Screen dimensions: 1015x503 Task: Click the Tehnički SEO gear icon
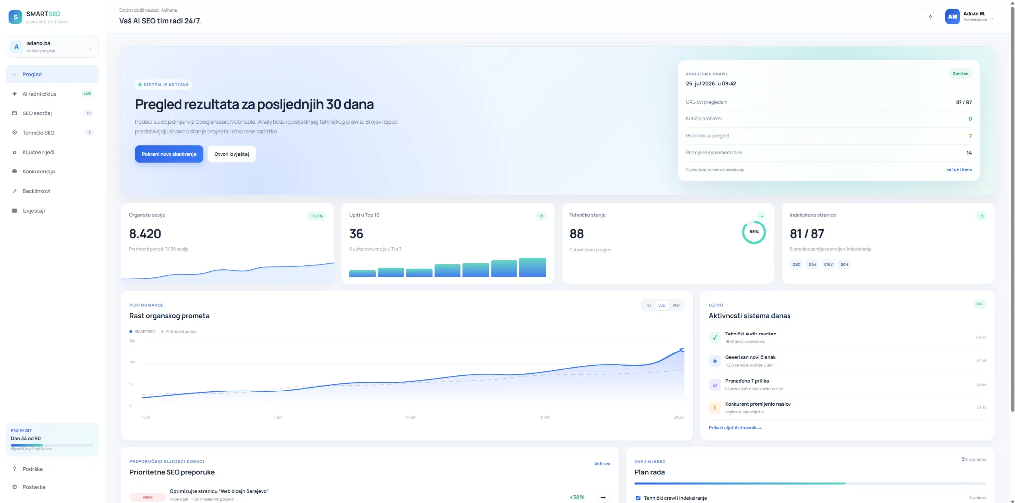[15, 133]
